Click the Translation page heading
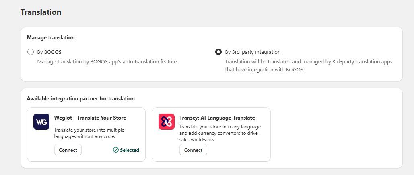The image size is (414, 175). pyautogui.click(x=41, y=12)
